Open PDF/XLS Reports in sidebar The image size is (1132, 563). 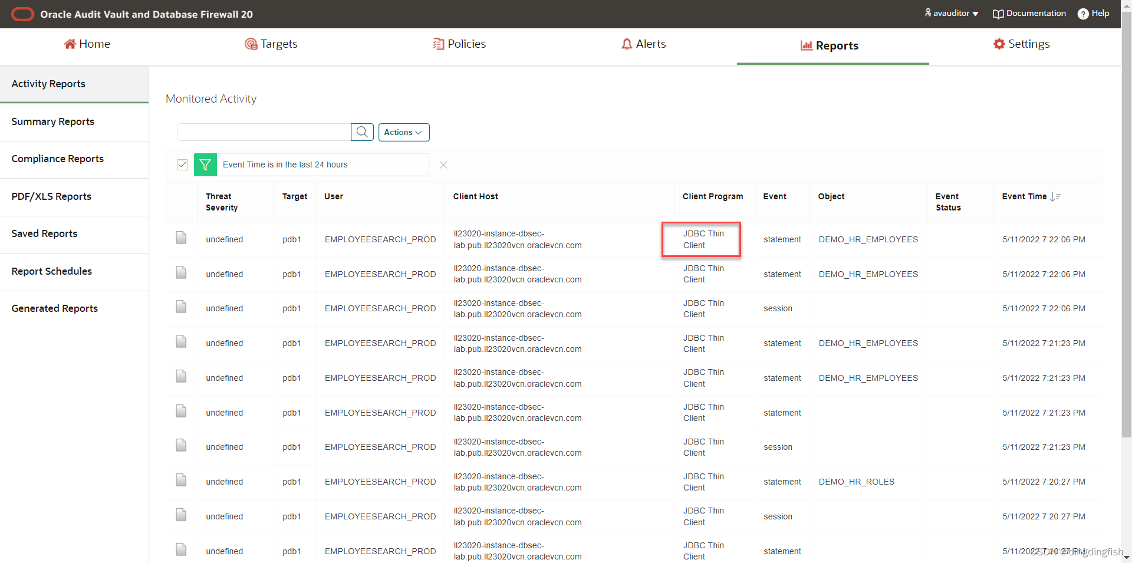click(x=74, y=196)
